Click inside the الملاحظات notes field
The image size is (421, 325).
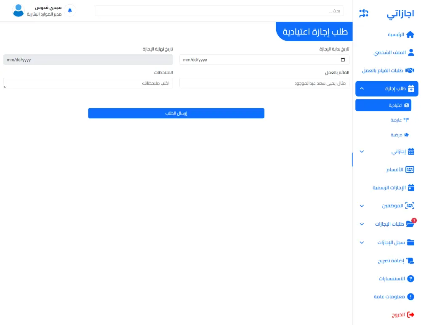pos(88,83)
